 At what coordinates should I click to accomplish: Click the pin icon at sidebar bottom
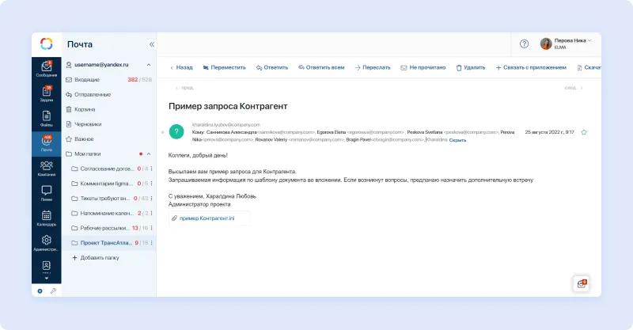[x=53, y=290]
